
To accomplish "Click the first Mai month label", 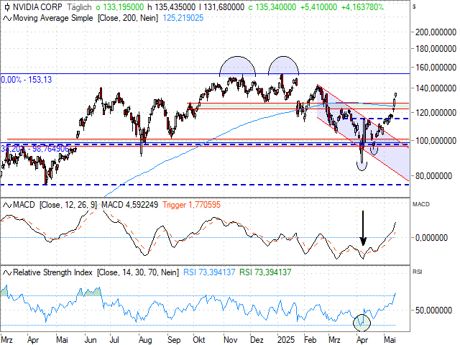I will click(62, 340).
